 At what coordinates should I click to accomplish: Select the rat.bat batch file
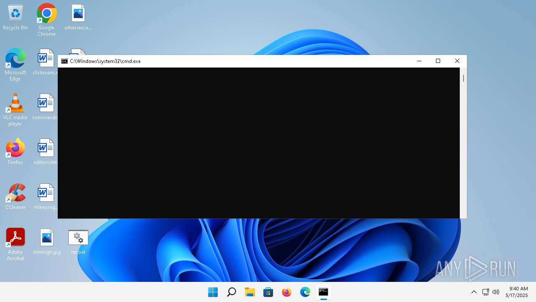point(78,242)
